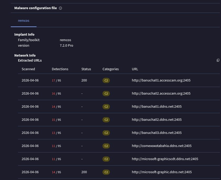Image resolution: width=221 pixels, height=180 pixels.
Task: Click the Categories column header
Action: 111,69
